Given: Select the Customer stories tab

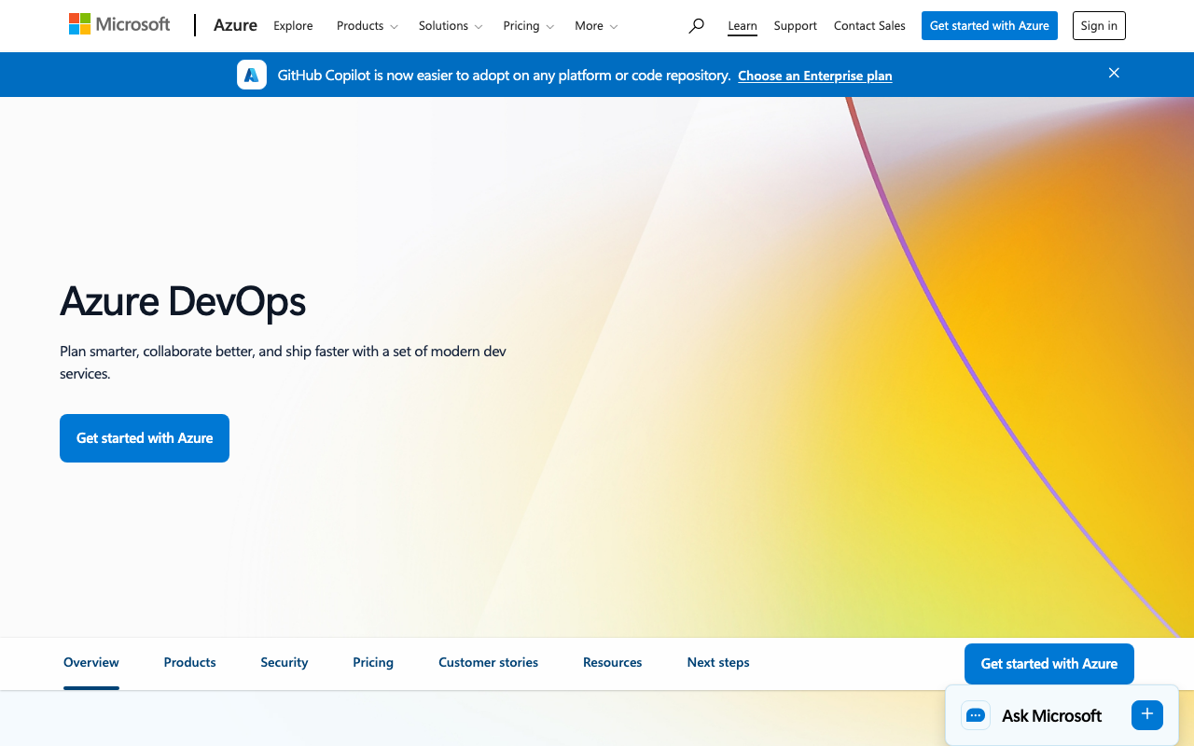Looking at the screenshot, I should click(x=488, y=663).
